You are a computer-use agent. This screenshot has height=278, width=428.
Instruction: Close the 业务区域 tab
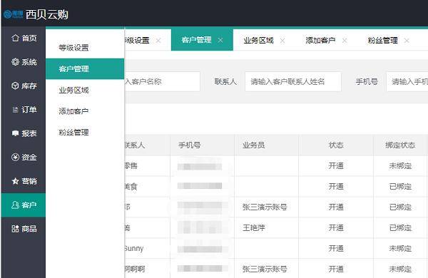282,41
